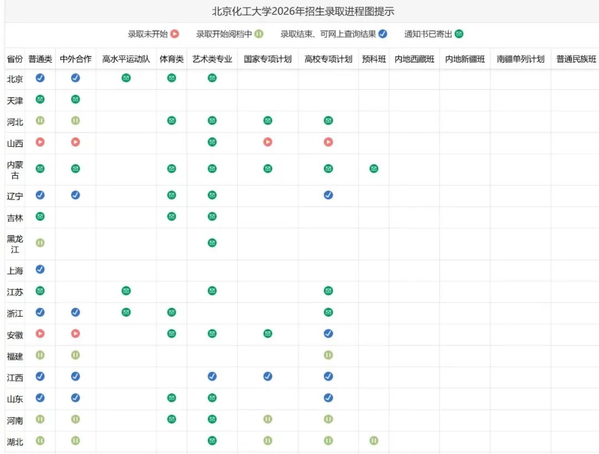The image size is (599, 454).
Task: Click the 北京 province row label
Action: 15,79
